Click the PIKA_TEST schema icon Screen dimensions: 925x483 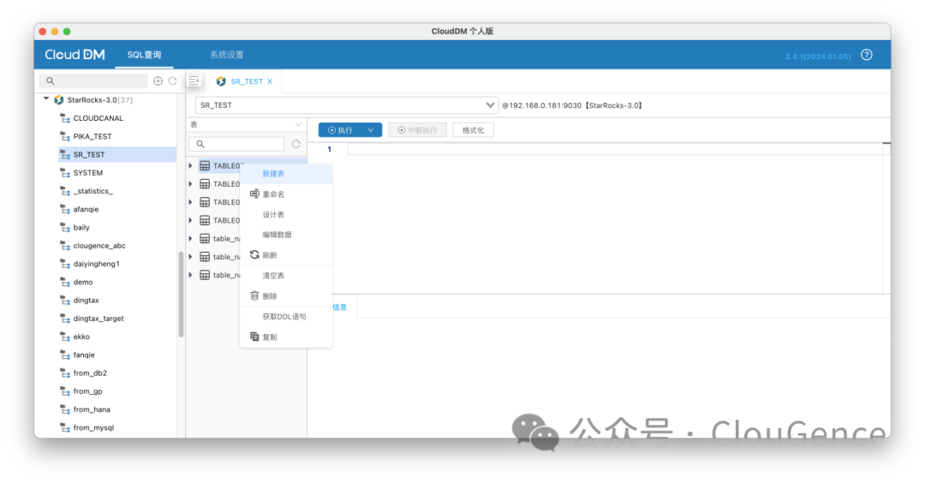(x=65, y=136)
